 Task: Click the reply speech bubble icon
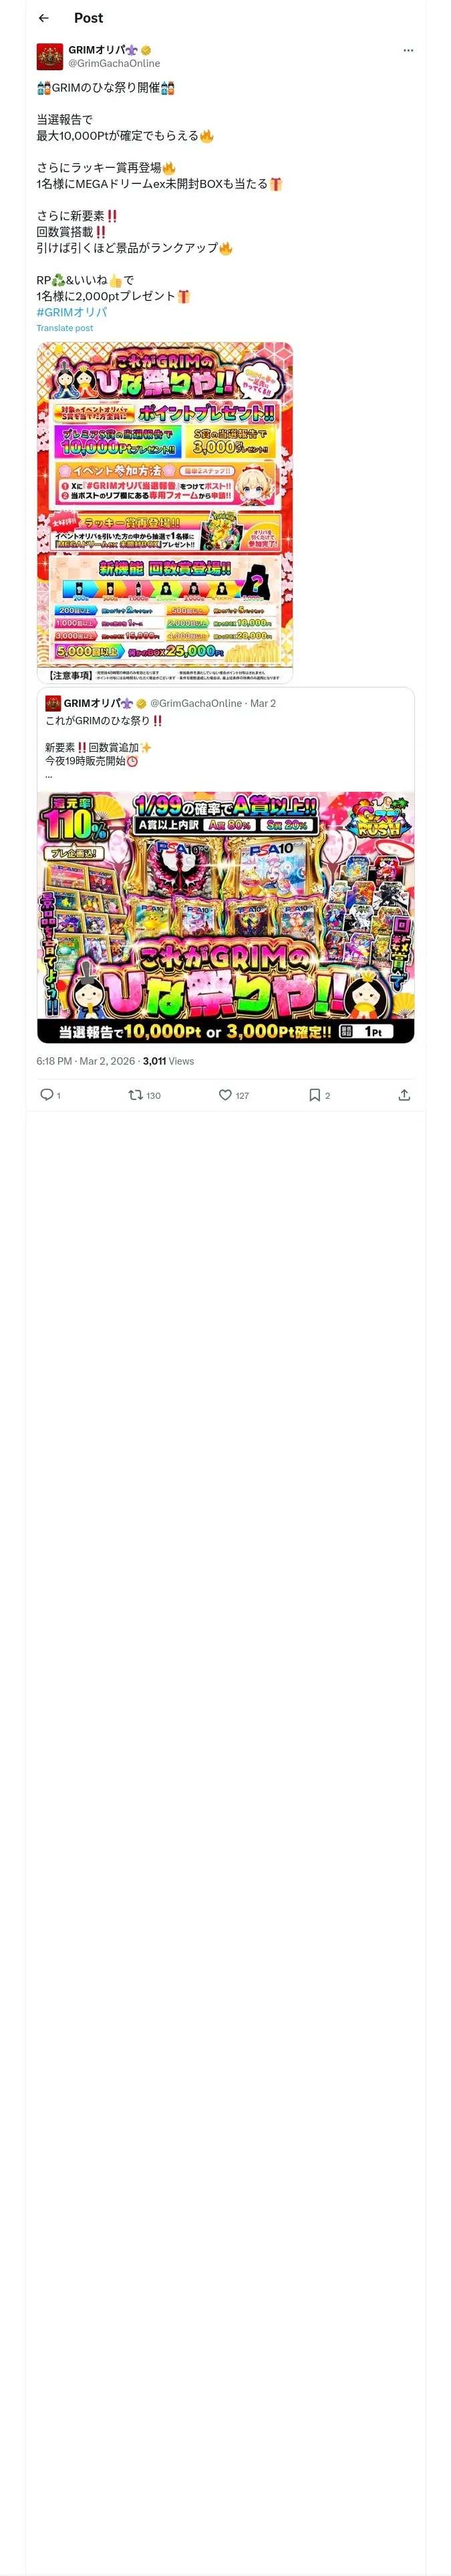coord(46,1095)
